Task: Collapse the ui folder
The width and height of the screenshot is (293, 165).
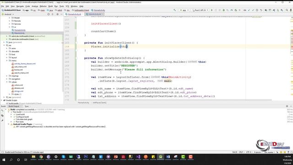Action: (x=10, y=27)
